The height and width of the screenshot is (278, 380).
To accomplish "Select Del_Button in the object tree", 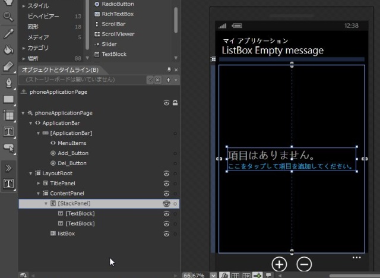I will pyautogui.click(x=72, y=163).
